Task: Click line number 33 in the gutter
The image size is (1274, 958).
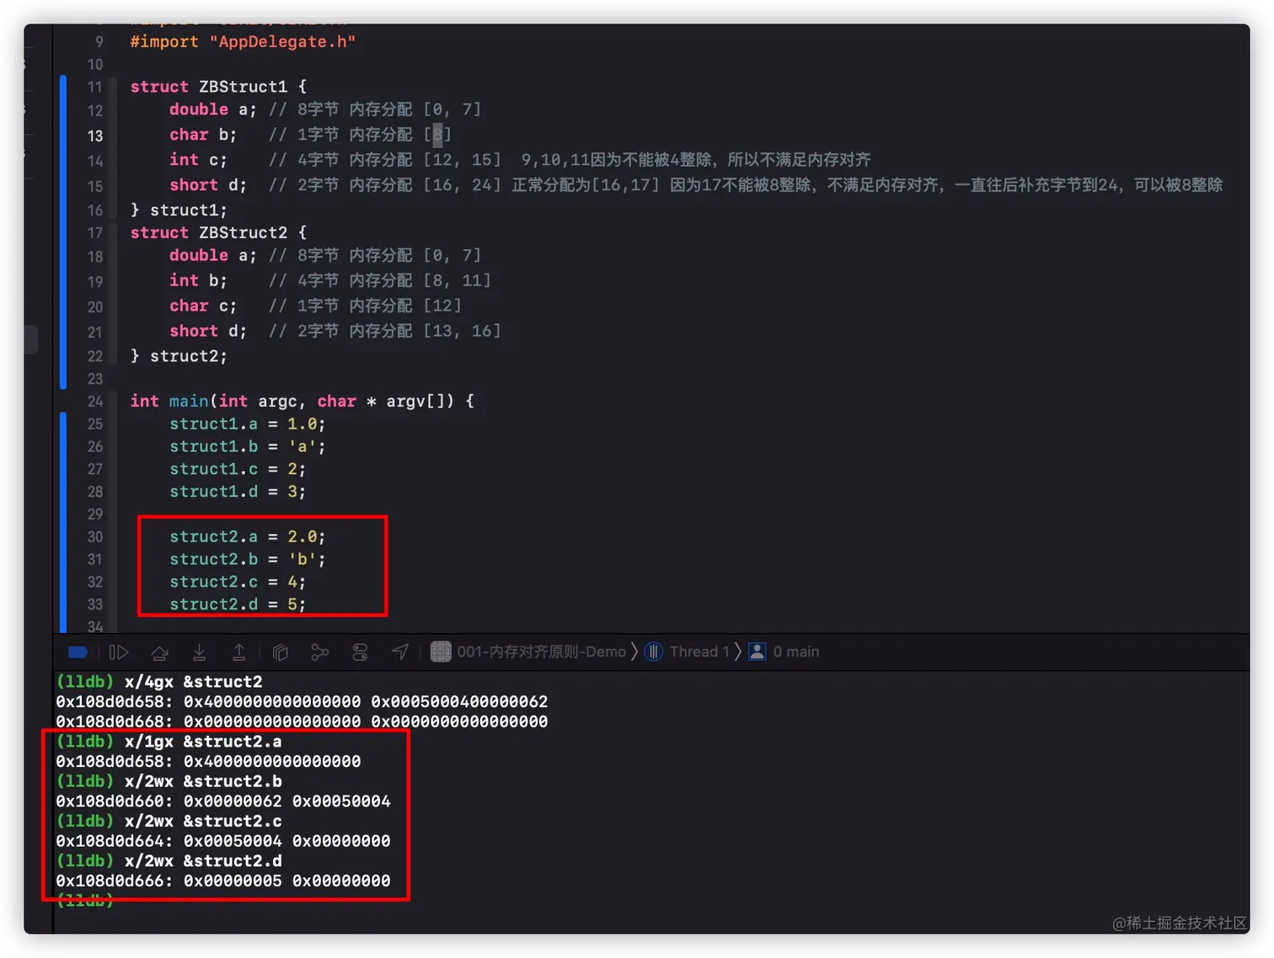Action: (95, 604)
